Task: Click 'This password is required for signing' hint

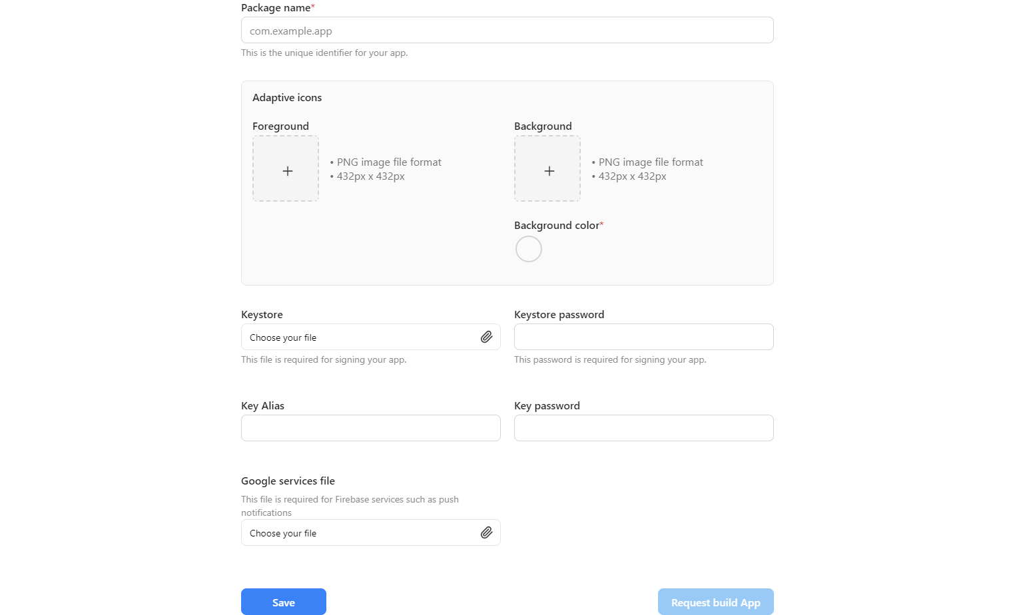Action: [x=610, y=359]
